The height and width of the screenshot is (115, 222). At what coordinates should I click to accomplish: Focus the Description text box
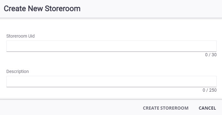(x=111, y=82)
